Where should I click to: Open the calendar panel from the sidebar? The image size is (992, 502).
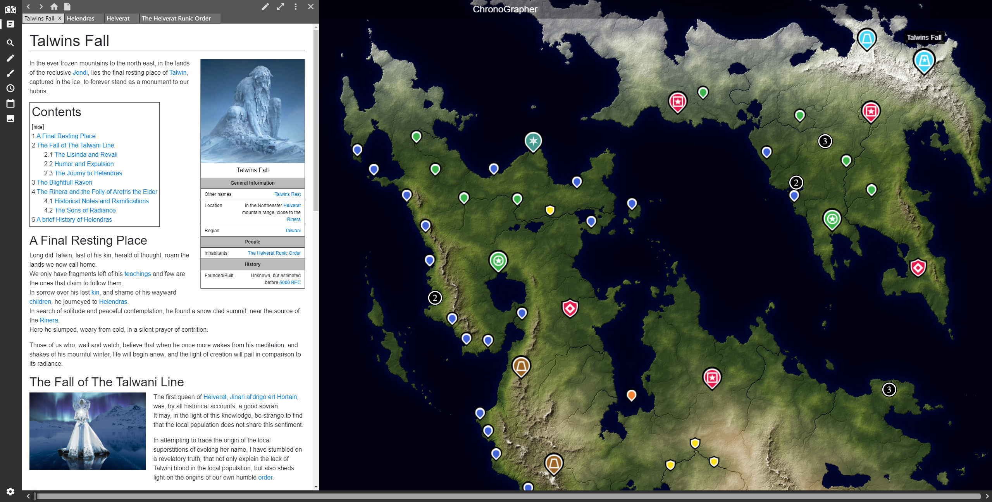[10, 103]
